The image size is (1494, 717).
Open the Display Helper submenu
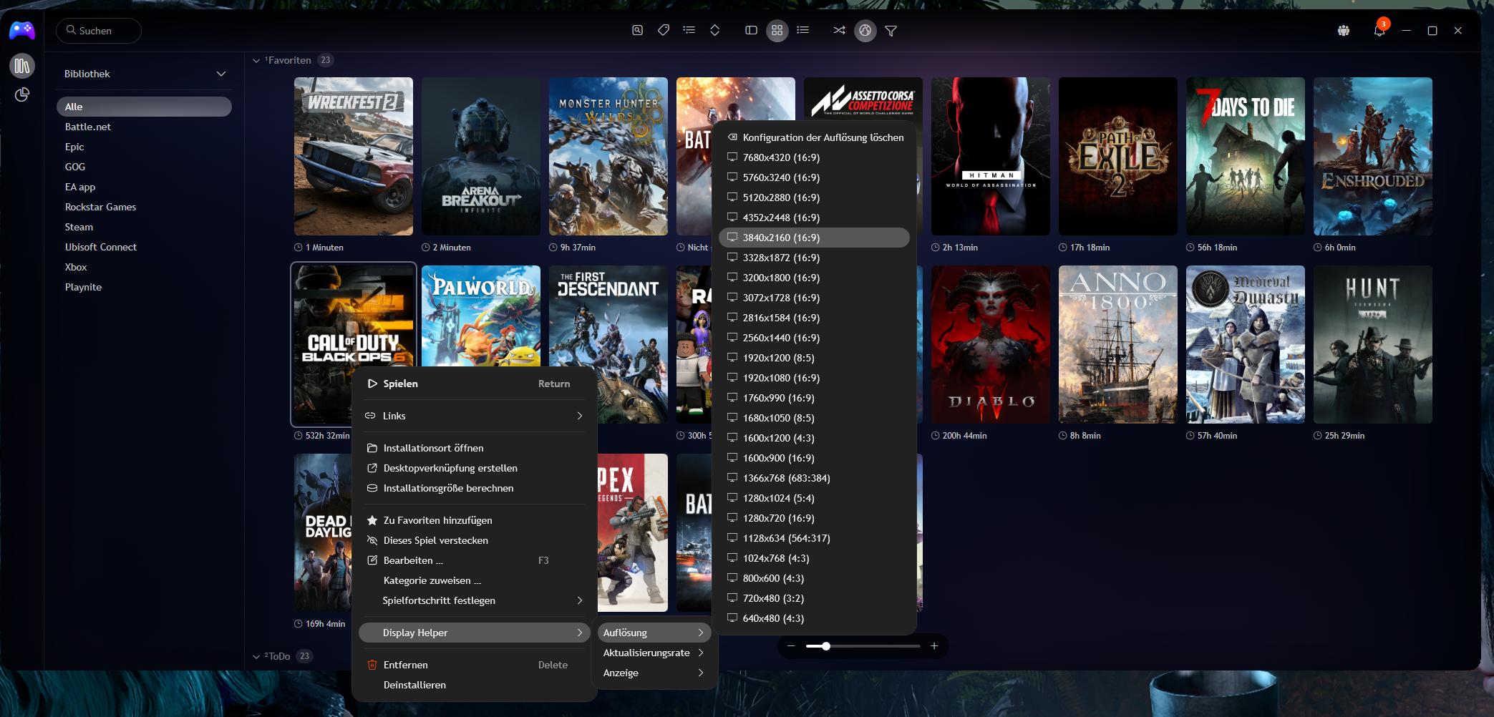point(475,633)
